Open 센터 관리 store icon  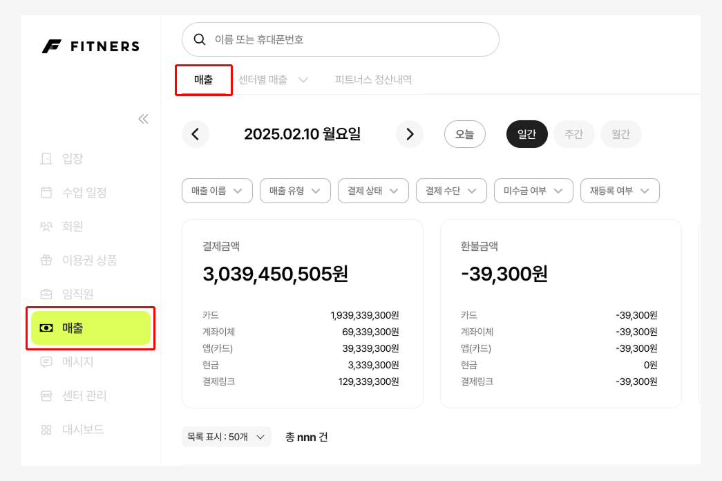(46, 396)
